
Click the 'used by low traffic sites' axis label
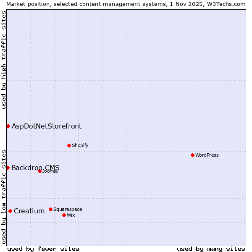4,196
